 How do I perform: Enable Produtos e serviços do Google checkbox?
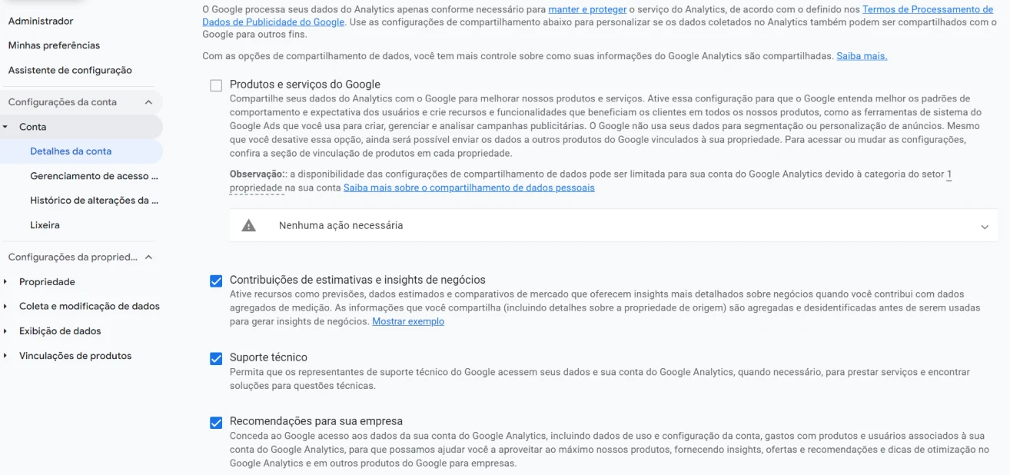(216, 85)
